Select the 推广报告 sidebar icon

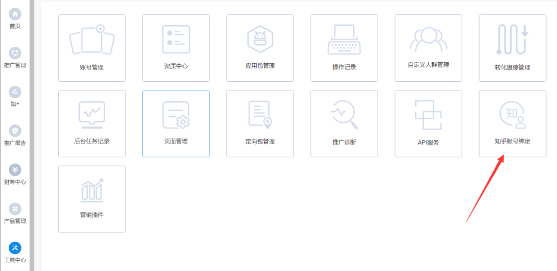click(x=15, y=131)
